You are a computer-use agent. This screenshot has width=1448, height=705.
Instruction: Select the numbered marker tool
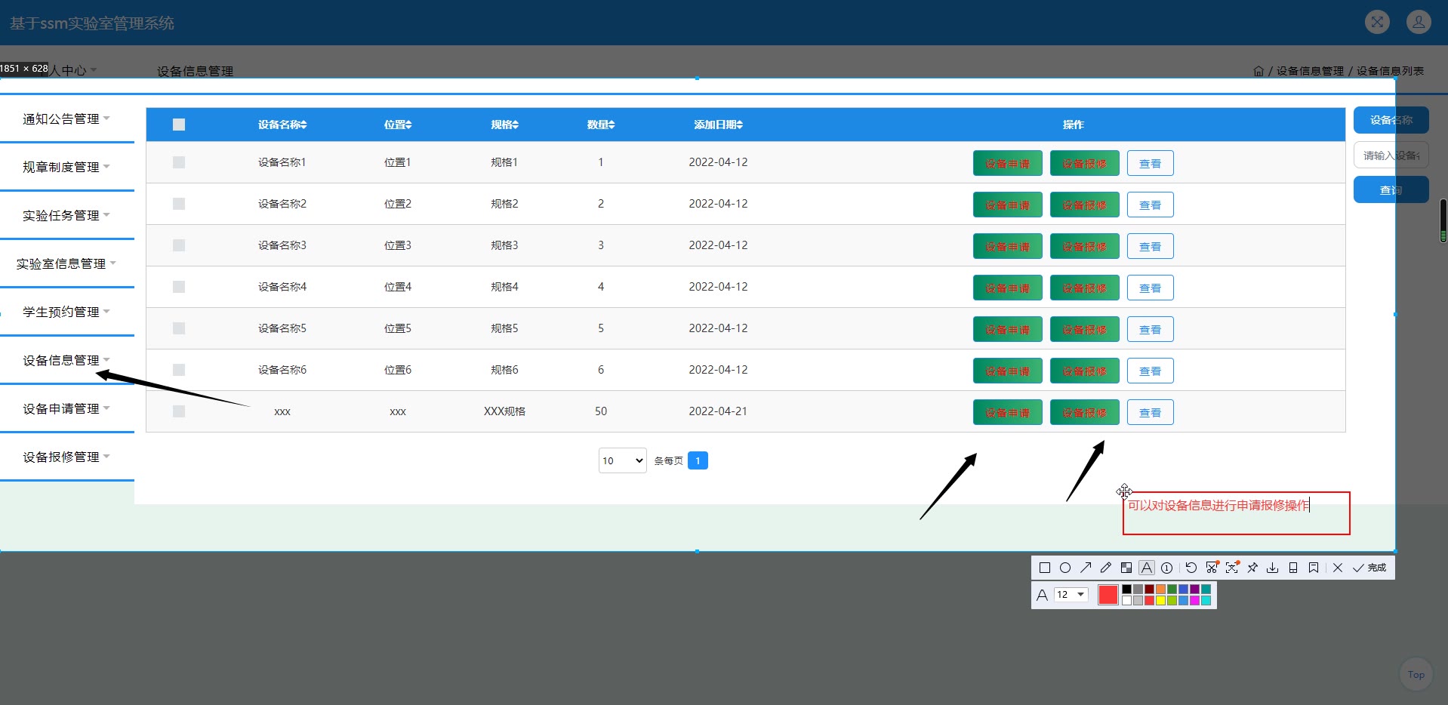click(x=1167, y=568)
